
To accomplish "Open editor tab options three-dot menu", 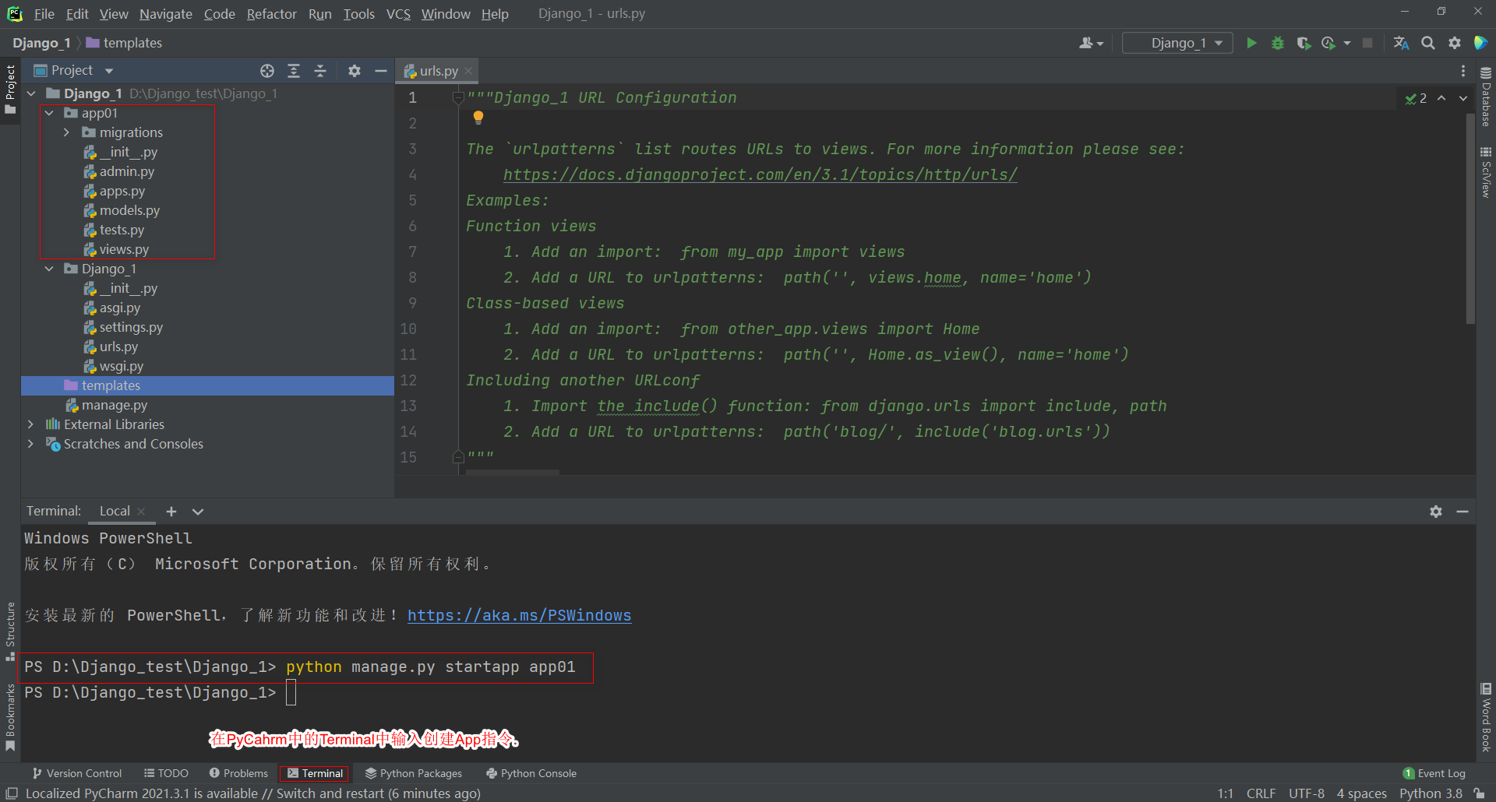I will pyautogui.click(x=1462, y=71).
